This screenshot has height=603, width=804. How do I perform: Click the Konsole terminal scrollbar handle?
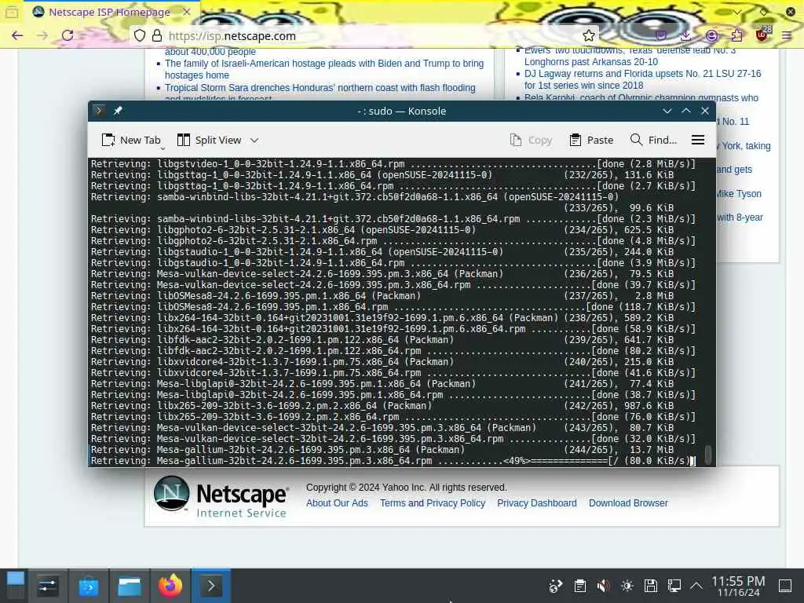click(708, 453)
